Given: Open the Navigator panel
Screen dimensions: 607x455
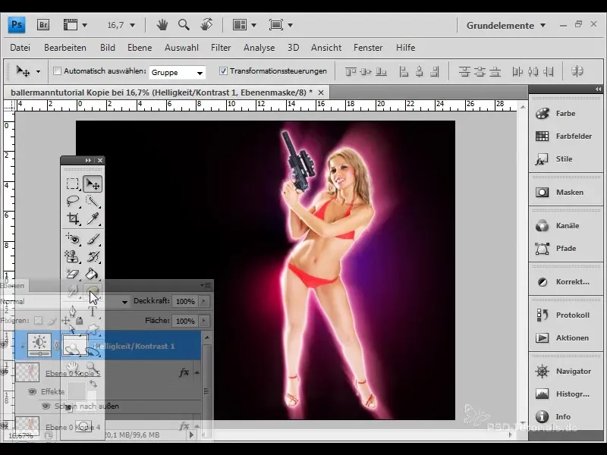Looking at the screenshot, I should pos(565,372).
